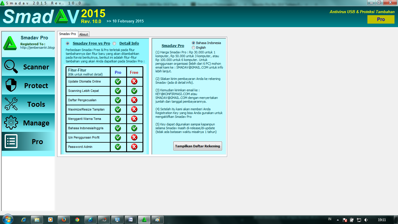
Task: Open the Protect section shield icon
Action: 11,85
